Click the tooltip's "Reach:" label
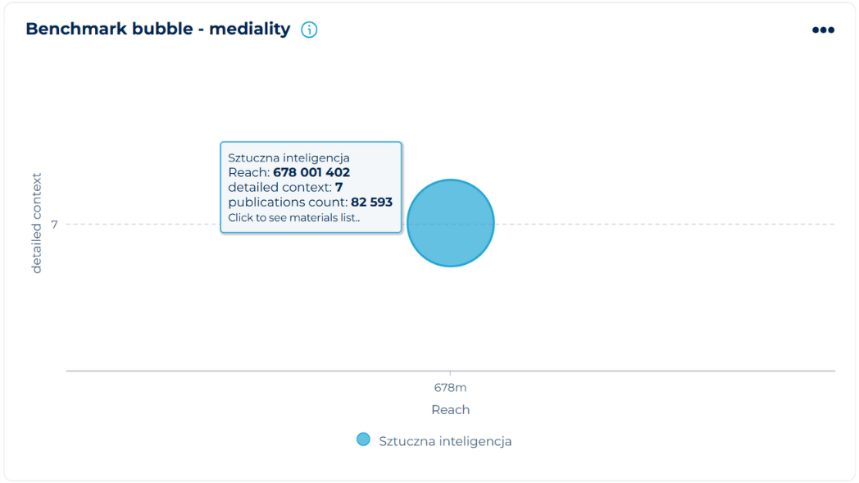Image resolution: width=859 pixels, height=483 pixels. pyautogui.click(x=248, y=172)
